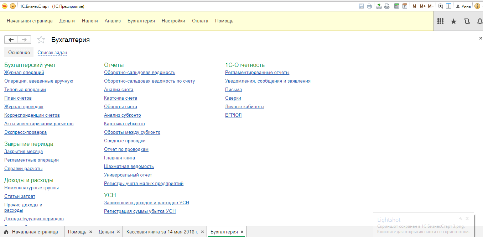Click the M memory button
483x237 pixels.
click(x=414, y=6)
